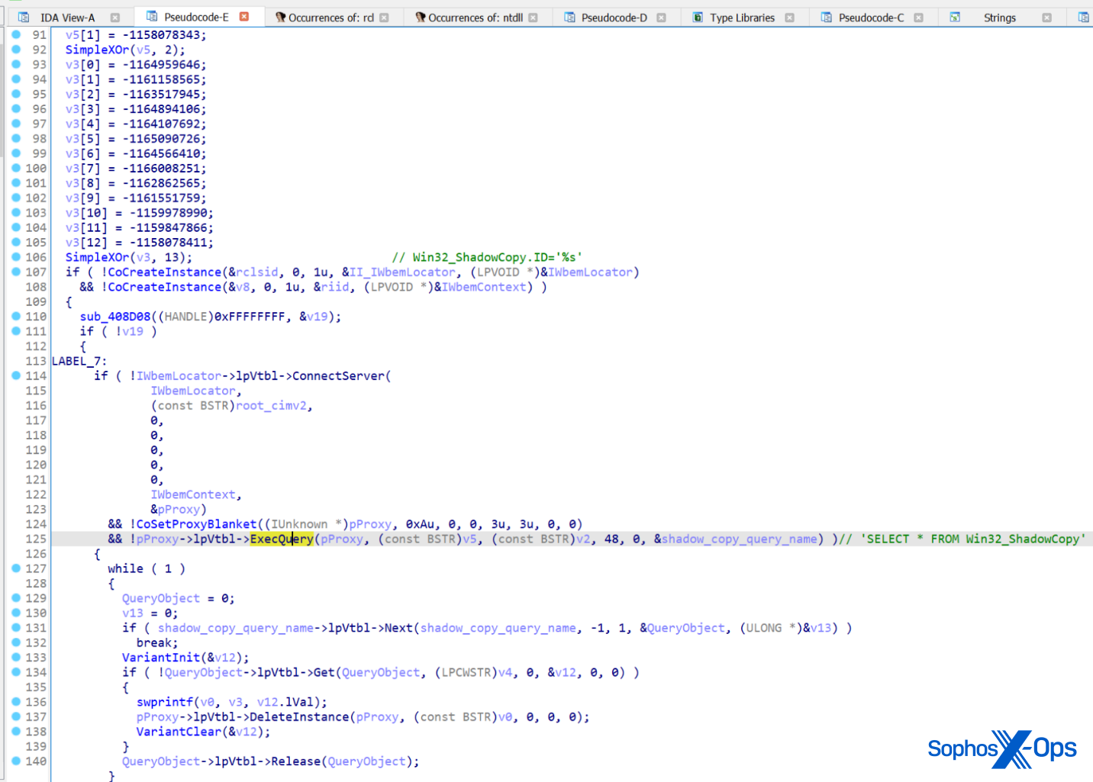Image resolution: width=1093 pixels, height=782 pixels.
Task: Switch to the Pseudocode-D tab
Action: (x=614, y=18)
